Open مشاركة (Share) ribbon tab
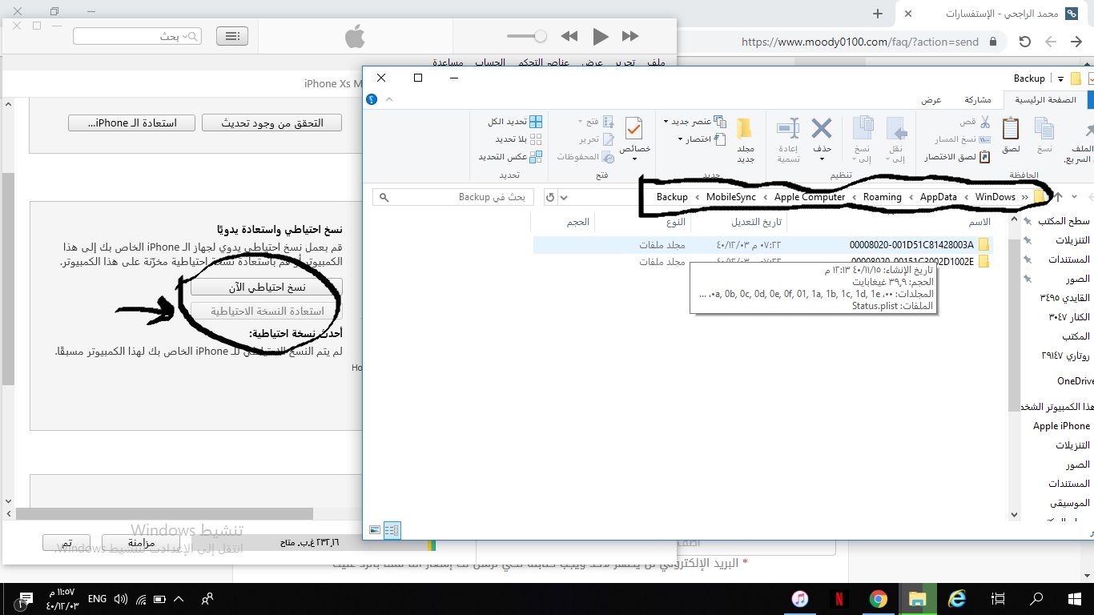 pyautogui.click(x=977, y=100)
